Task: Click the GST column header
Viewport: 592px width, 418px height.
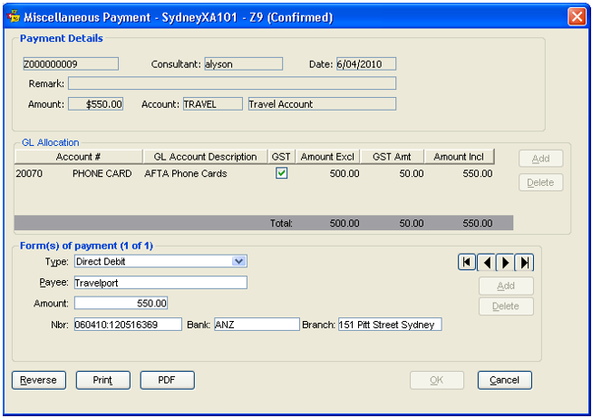Action: click(x=281, y=156)
